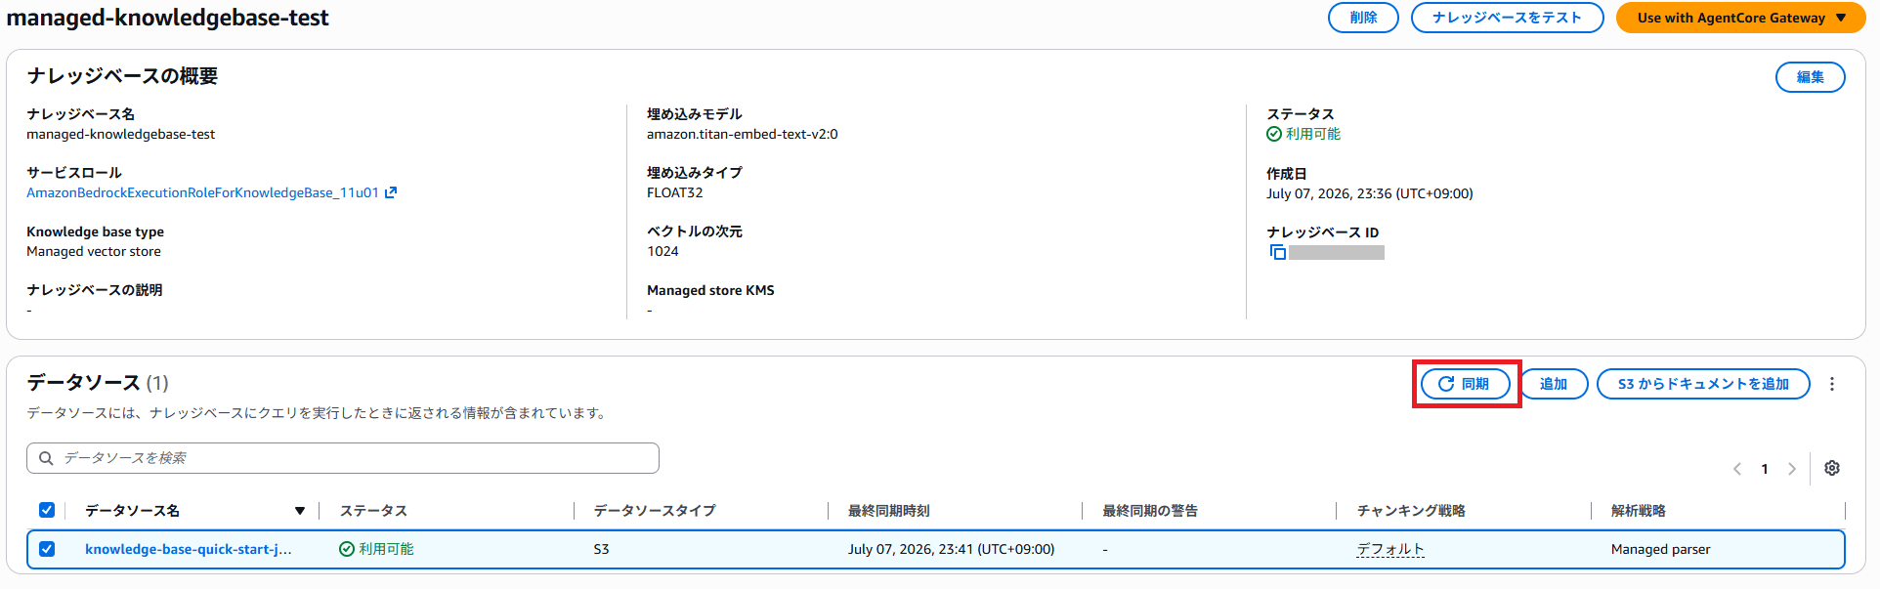The image size is (1880, 589).
Task: Click the 削除 button
Action: point(1363,18)
